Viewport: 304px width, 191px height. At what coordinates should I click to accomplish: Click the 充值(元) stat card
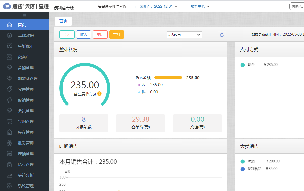(198, 123)
